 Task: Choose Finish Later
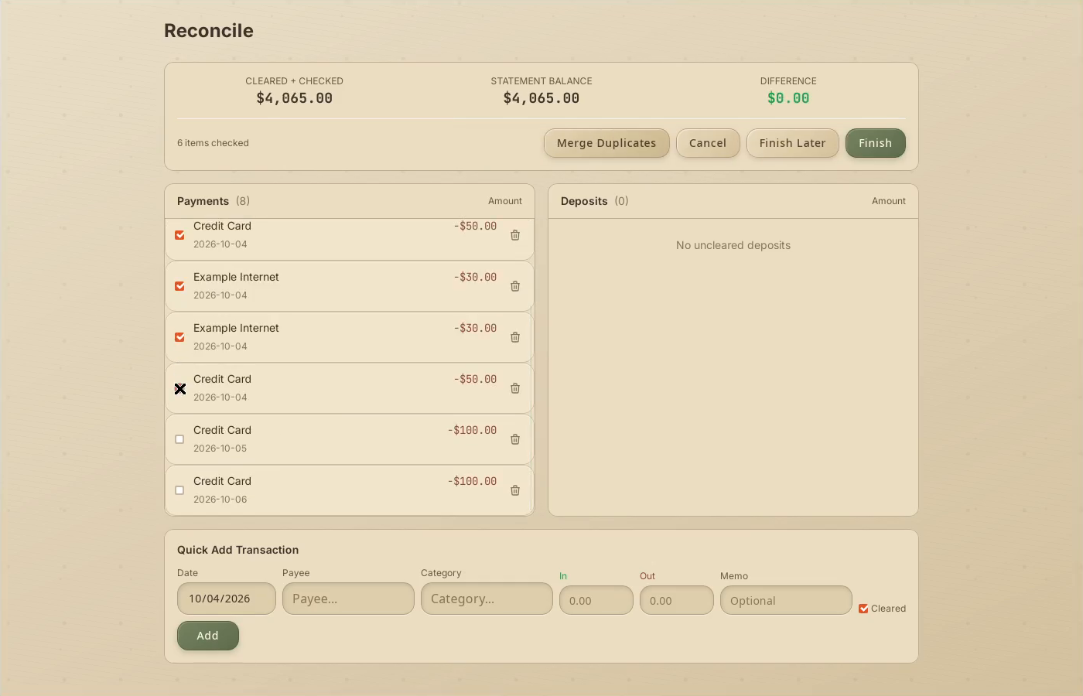(x=793, y=143)
